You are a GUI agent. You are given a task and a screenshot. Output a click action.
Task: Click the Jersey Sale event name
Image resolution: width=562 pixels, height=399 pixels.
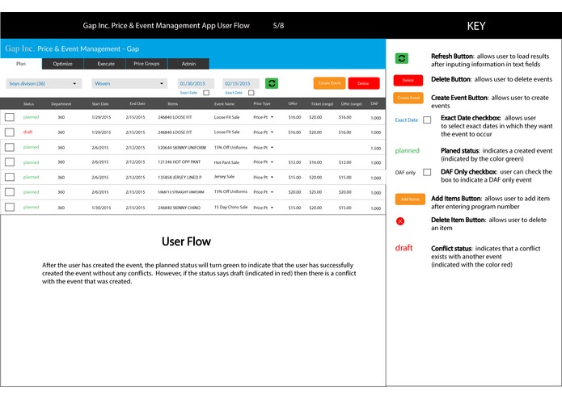point(224,176)
